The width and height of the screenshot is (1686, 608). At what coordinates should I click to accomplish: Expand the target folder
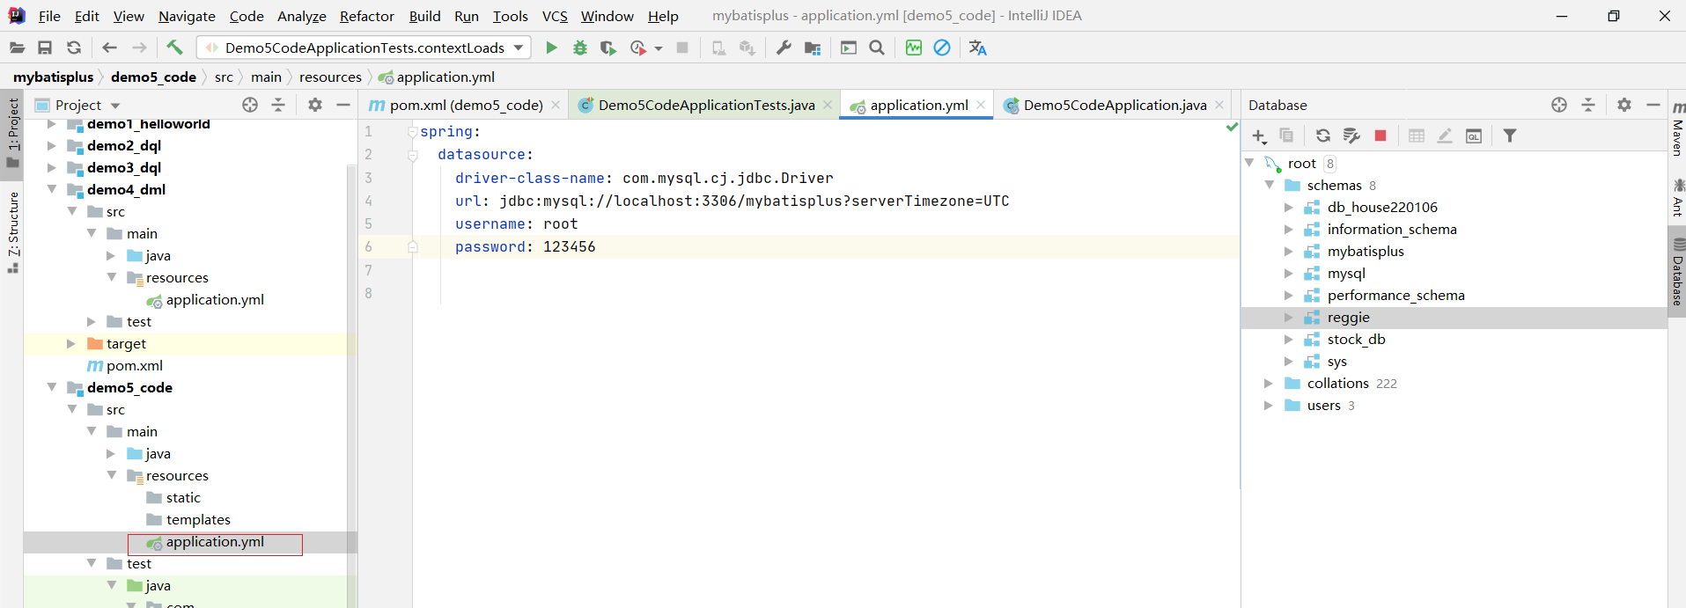point(71,344)
